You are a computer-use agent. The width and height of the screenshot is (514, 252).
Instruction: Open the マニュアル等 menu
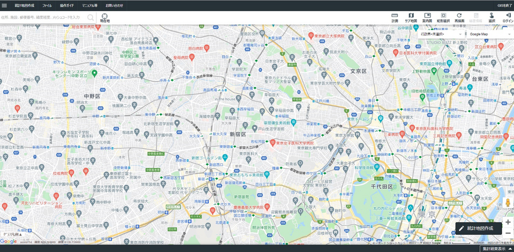89,5
